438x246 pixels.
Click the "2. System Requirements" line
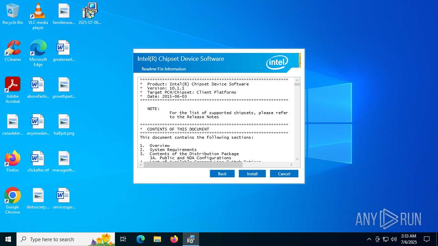tap(168, 150)
